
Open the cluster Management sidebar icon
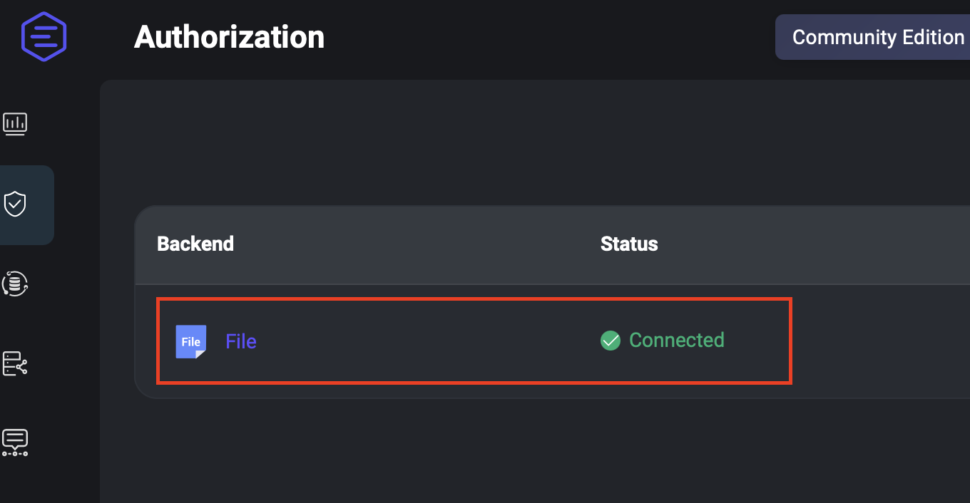click(x=15, y=363)
